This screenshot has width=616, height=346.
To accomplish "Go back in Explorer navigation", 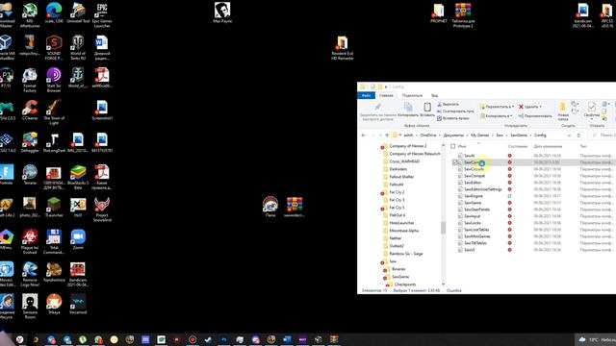I will coord(364,136).
